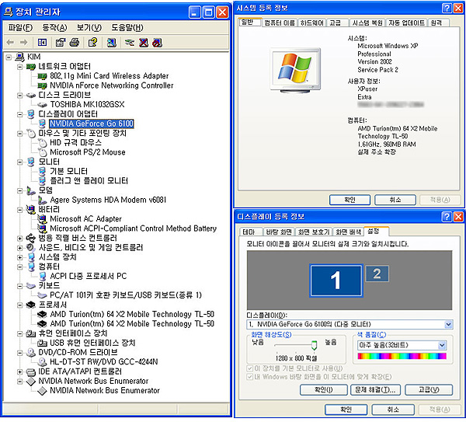Screen dimensions: 466x422
Task: Switch to 하드웨어 tab in System Properties
Action: (311, 23)
